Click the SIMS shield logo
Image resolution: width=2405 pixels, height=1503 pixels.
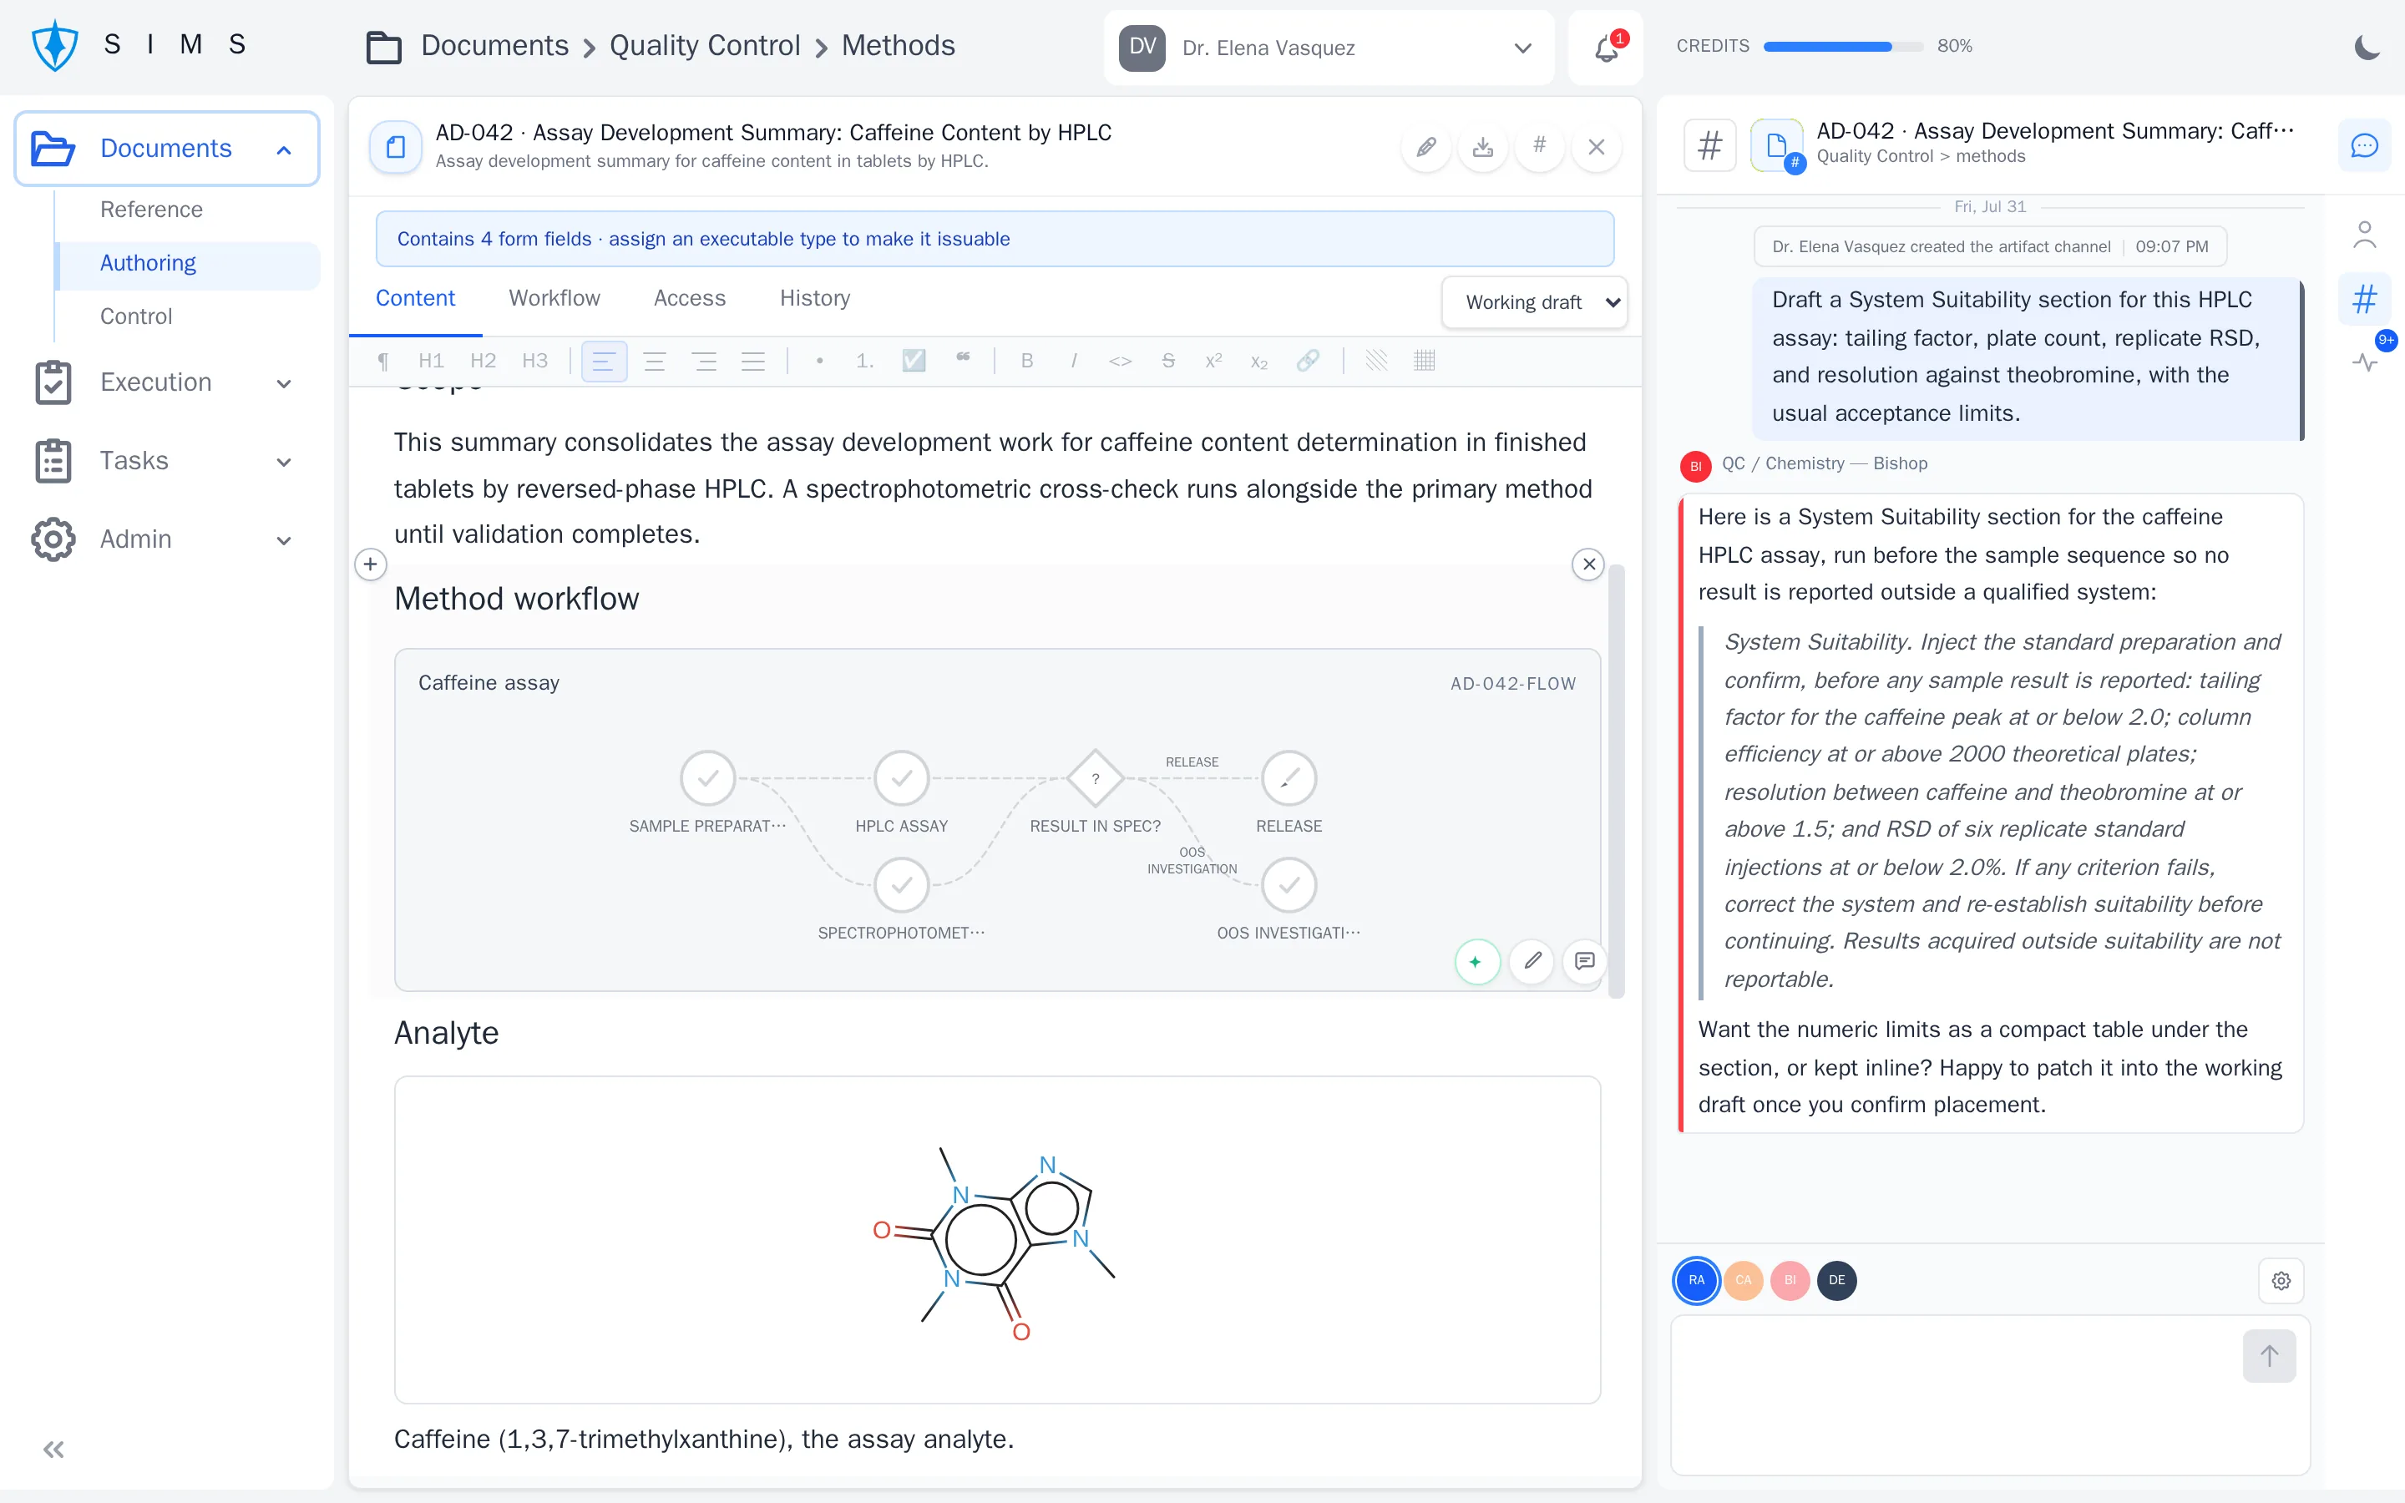click(x=54, y=46)
